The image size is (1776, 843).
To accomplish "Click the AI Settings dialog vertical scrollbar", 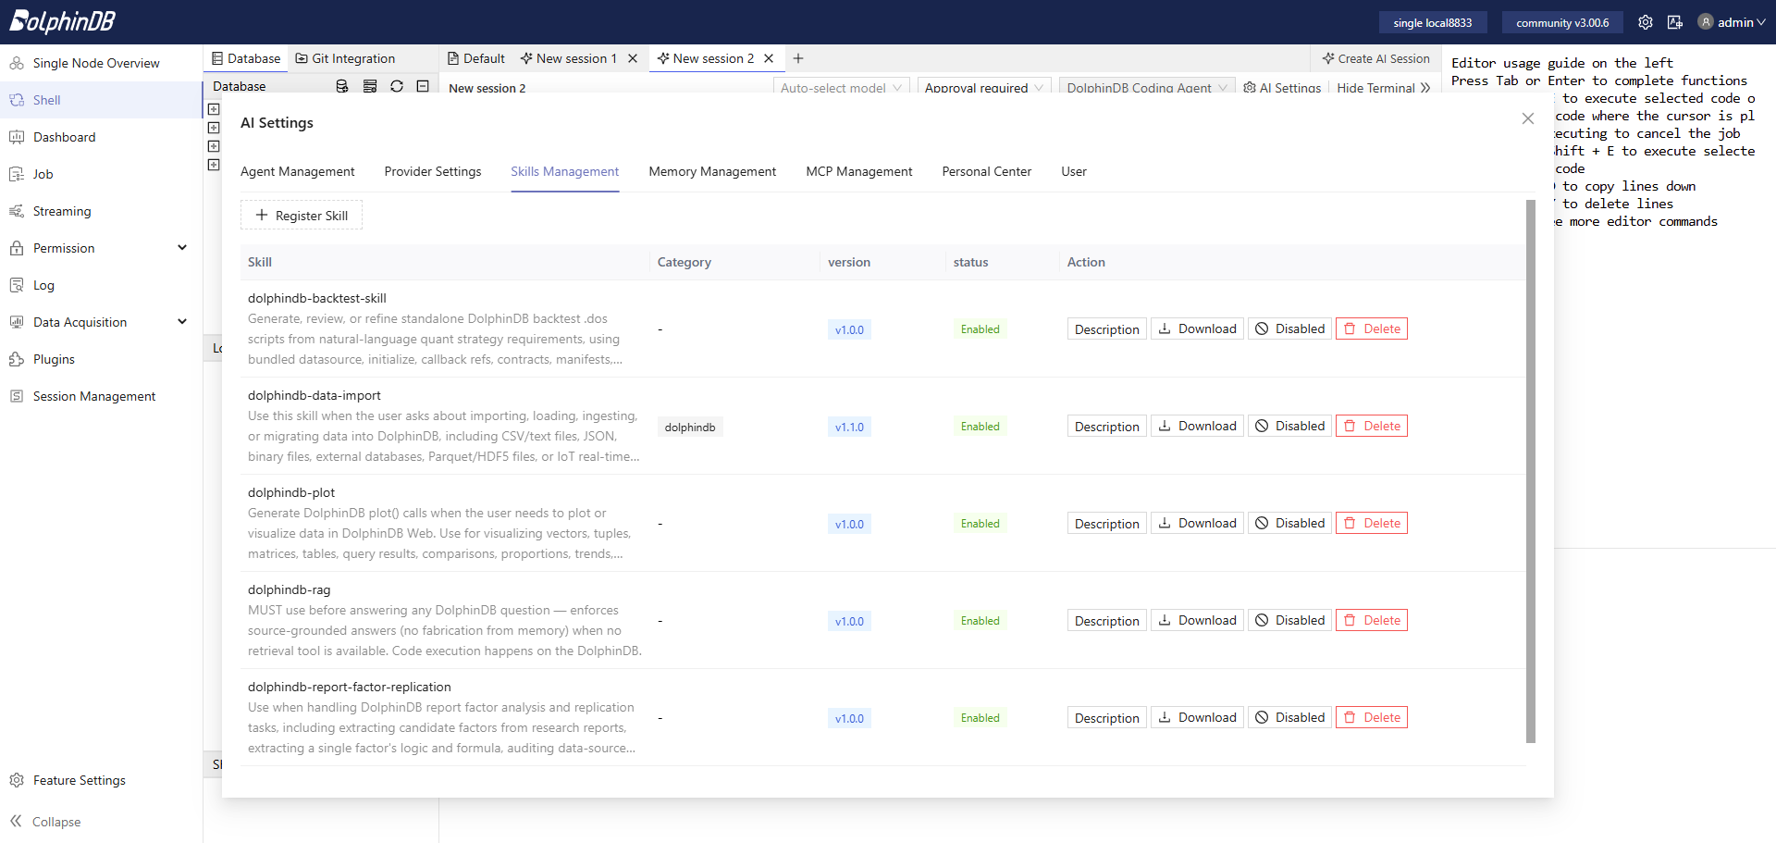I will (x=1531, y=470).
